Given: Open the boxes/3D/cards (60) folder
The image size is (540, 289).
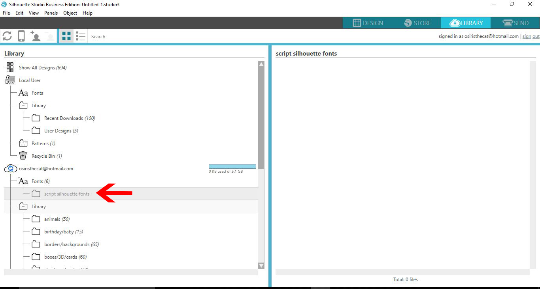Looking at the screenshot, I should pos(65,257).
